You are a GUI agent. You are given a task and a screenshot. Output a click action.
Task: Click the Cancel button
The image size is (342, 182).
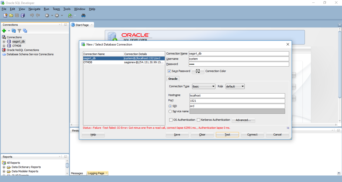point(278,134)
